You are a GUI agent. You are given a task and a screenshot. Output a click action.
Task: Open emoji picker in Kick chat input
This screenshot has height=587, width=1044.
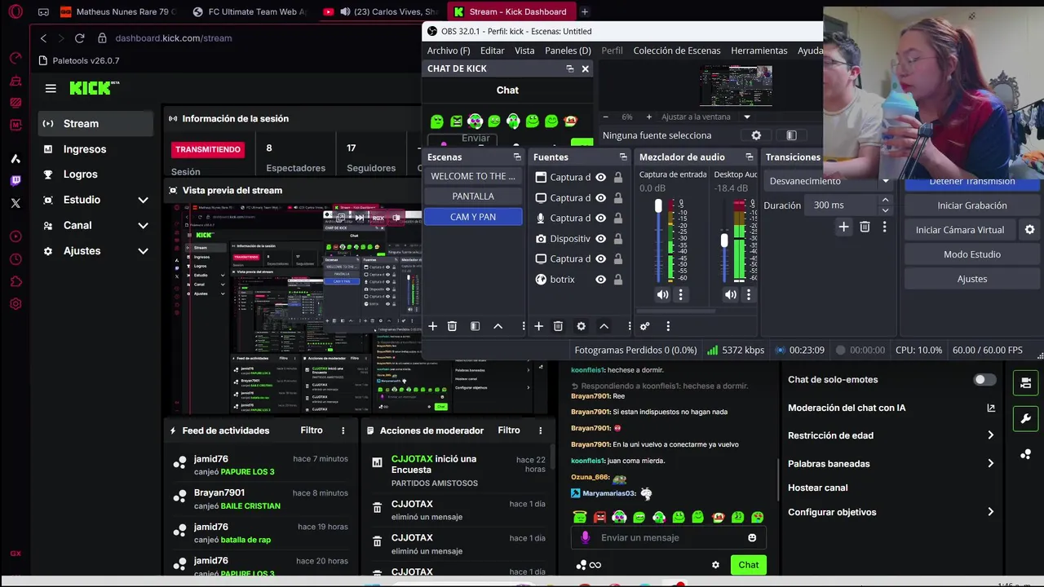coord(752,537)
